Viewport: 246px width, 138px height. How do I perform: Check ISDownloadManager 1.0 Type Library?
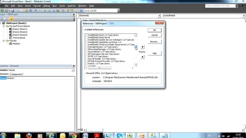tap(86, 49)
